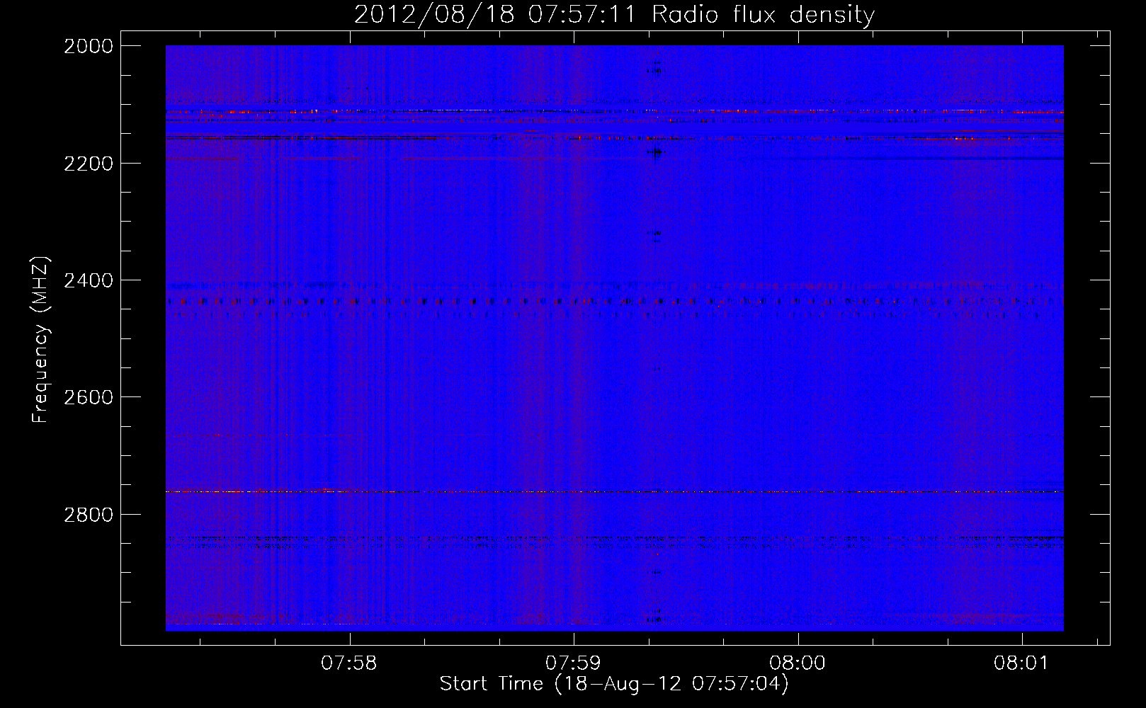Image resolution: width=1146 pixels, height=708 pixels.
Task: Click the 08:01 time axis label
Action: [1021, 663]
